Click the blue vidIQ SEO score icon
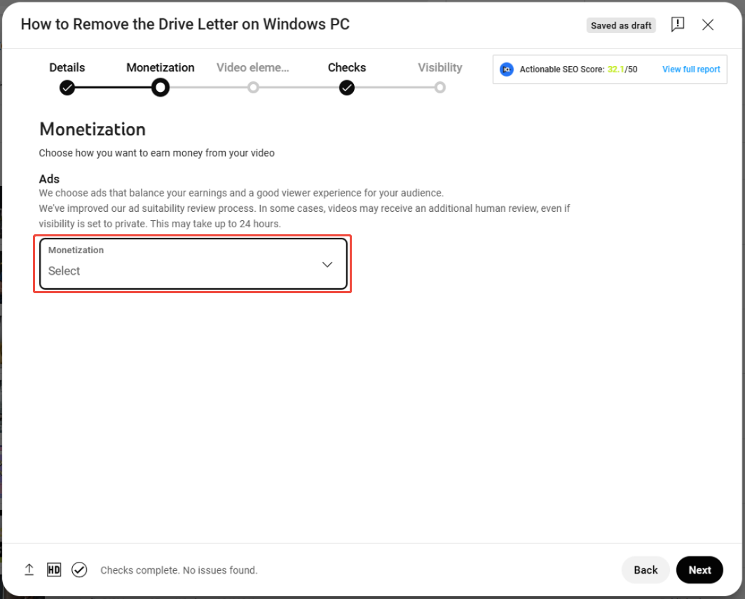Viewport: 745px width, 599px height. tap(507, 69)
